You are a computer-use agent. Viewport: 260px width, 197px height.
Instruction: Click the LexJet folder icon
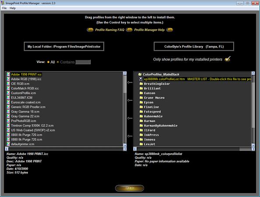[141, 144]
